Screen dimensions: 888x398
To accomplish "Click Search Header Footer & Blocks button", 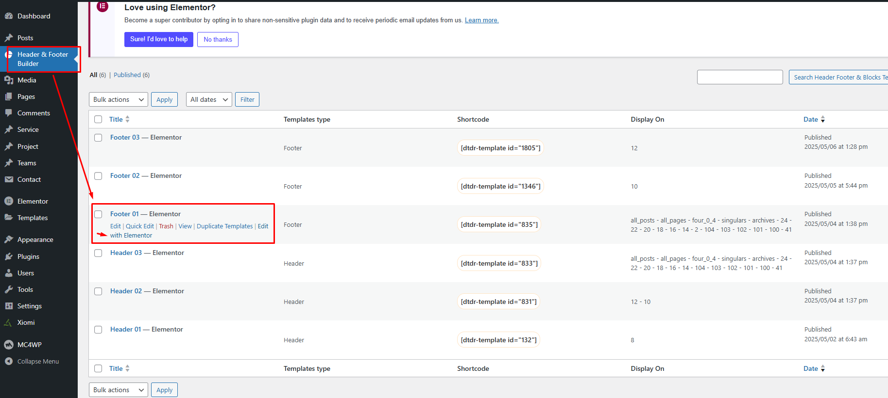I will (839, 77).
